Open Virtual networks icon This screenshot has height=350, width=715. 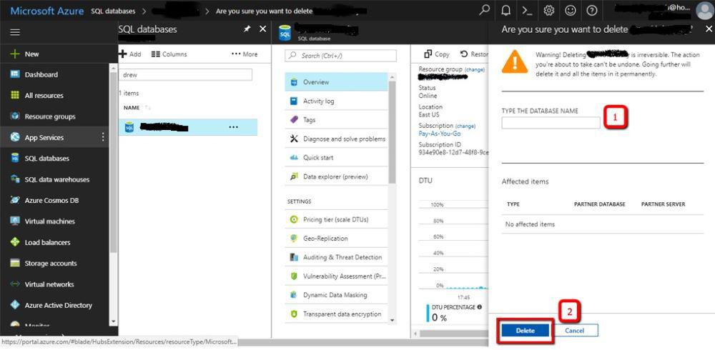[15, 284]
